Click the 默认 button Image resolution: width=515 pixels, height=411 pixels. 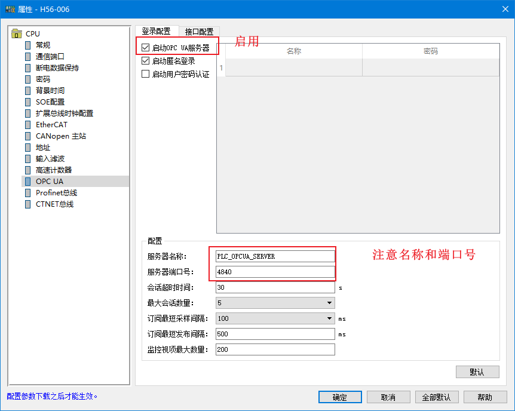pyautogui.click(x=477, y=372)
